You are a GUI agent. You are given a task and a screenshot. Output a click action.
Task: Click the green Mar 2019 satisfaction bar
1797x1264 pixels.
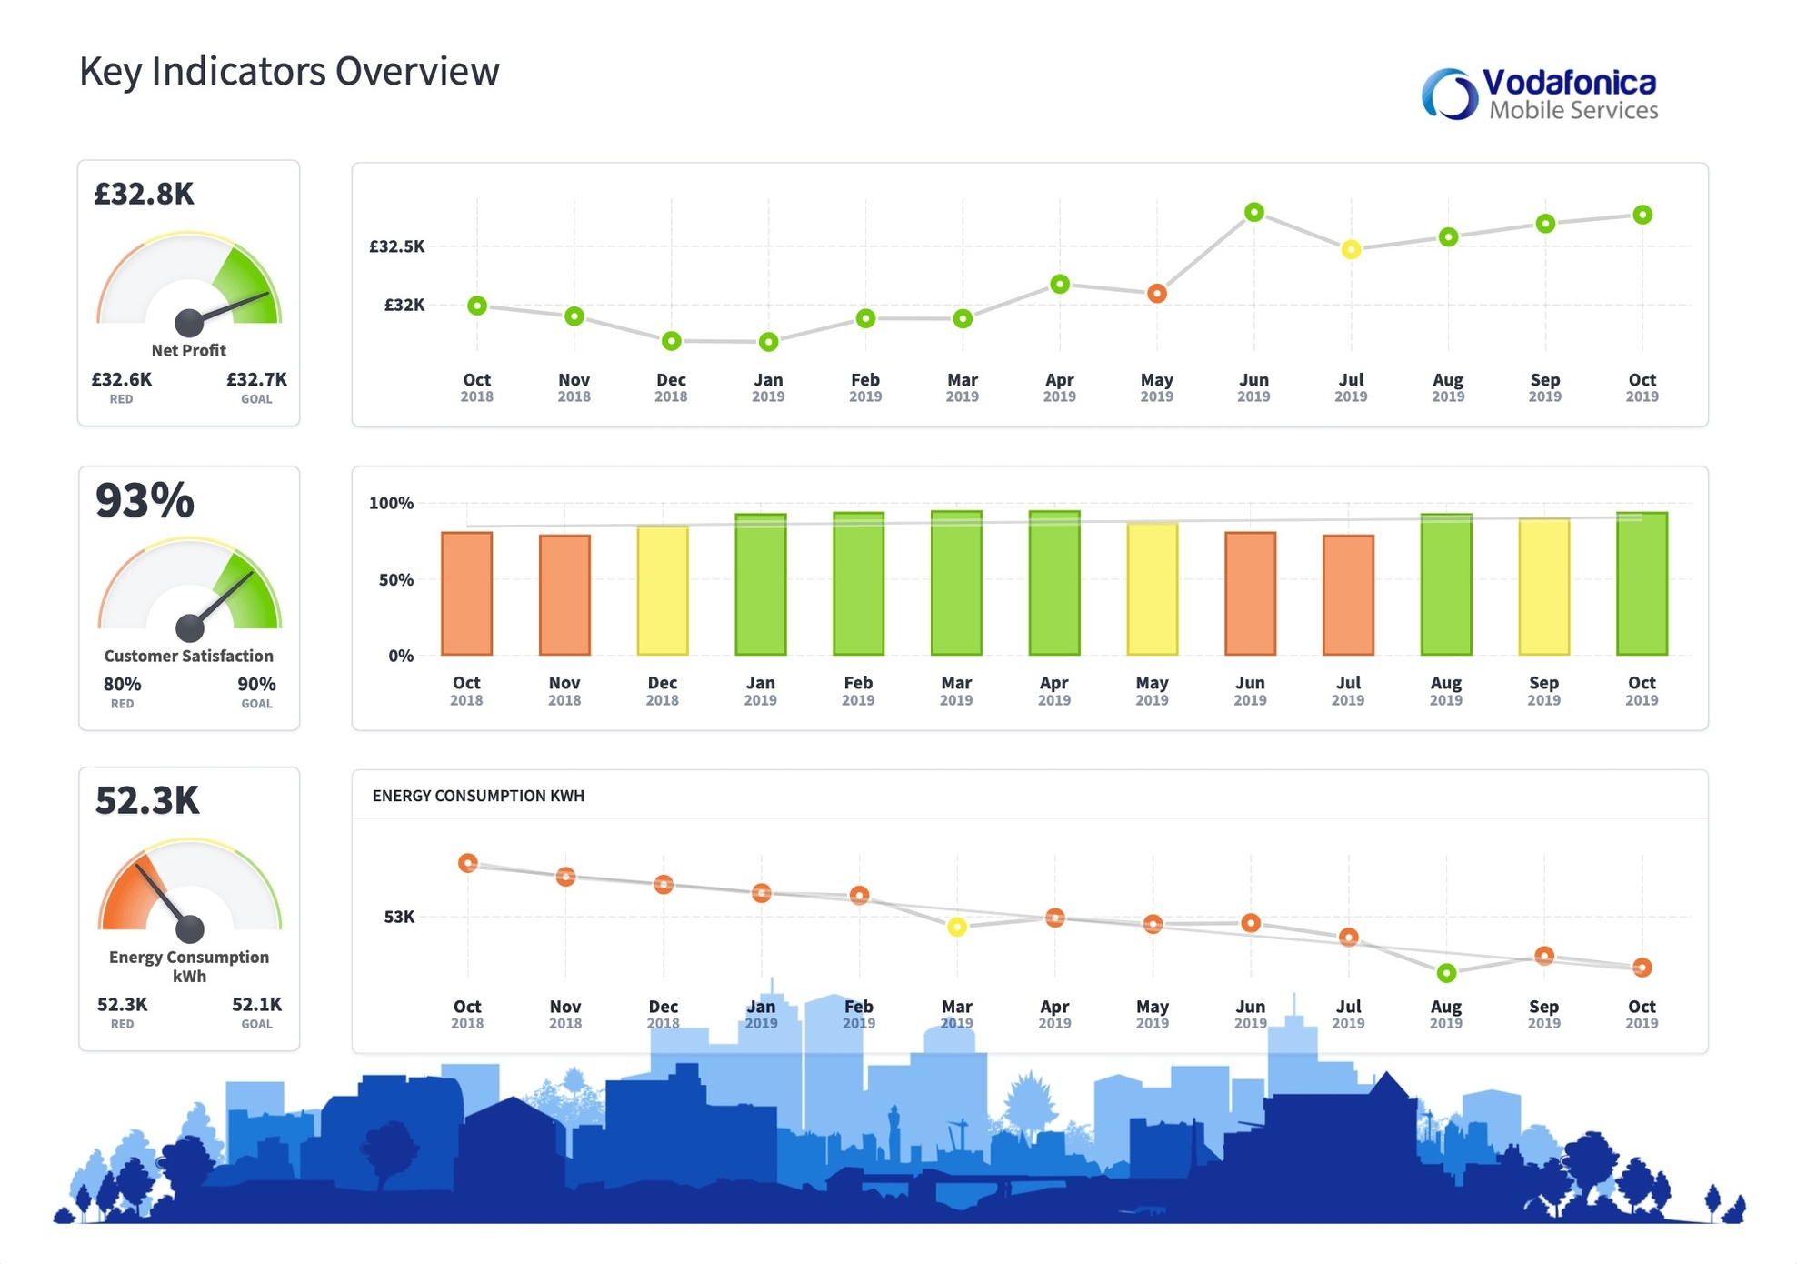[x=957, y=583]
